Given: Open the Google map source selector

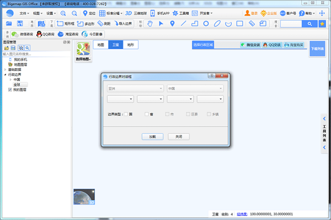Looking at the screenshot, I should [x=83, y=51].
